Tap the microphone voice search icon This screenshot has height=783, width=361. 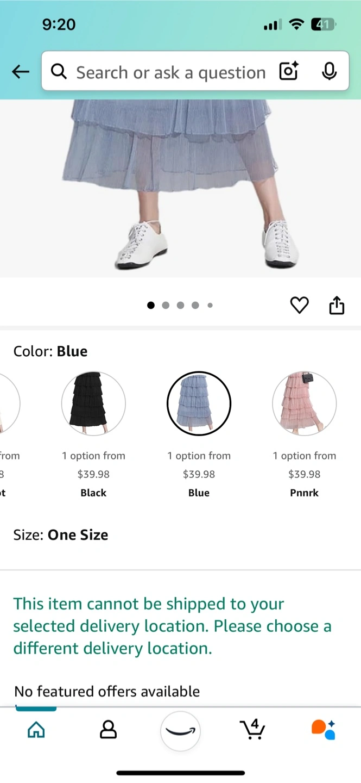pos(329,71)
